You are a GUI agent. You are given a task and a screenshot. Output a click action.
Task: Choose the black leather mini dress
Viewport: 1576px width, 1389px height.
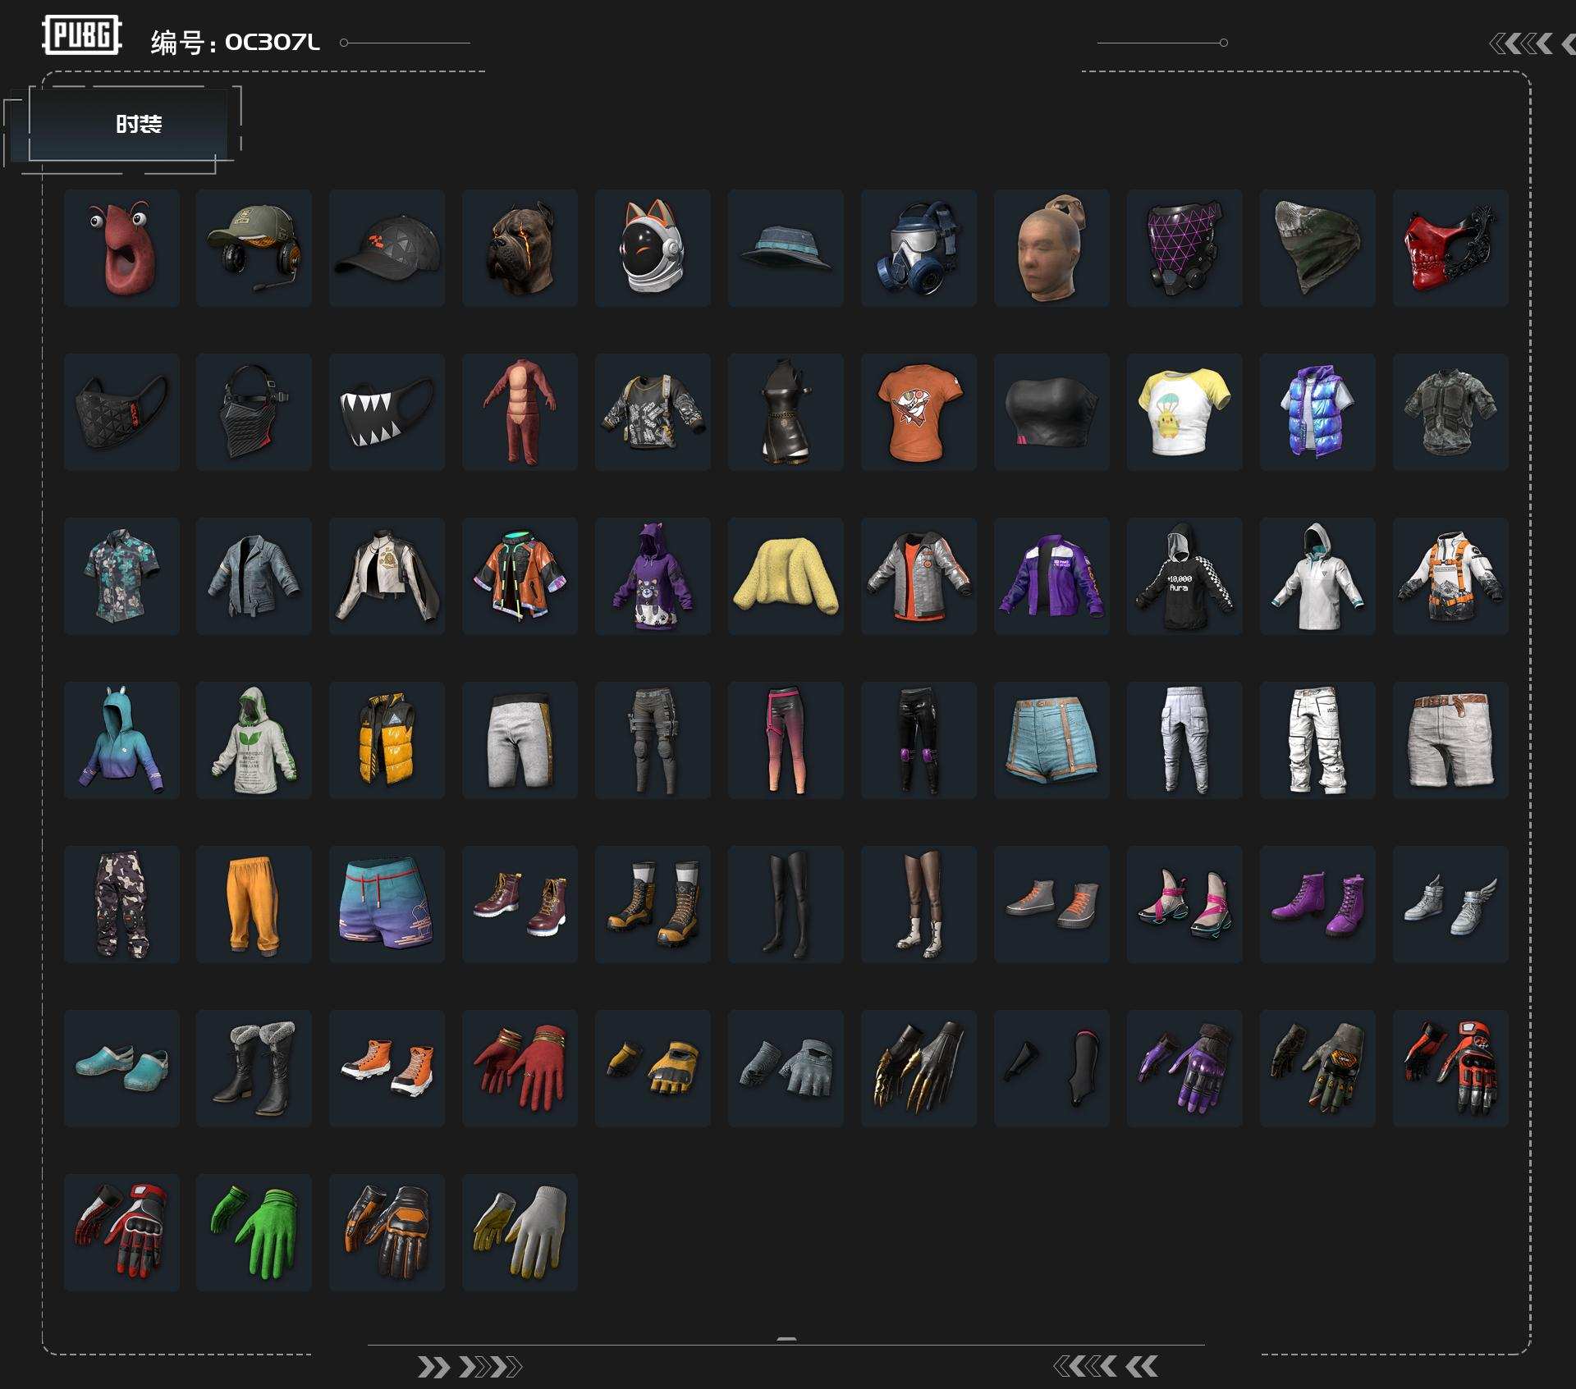click(x=786, y=412)
